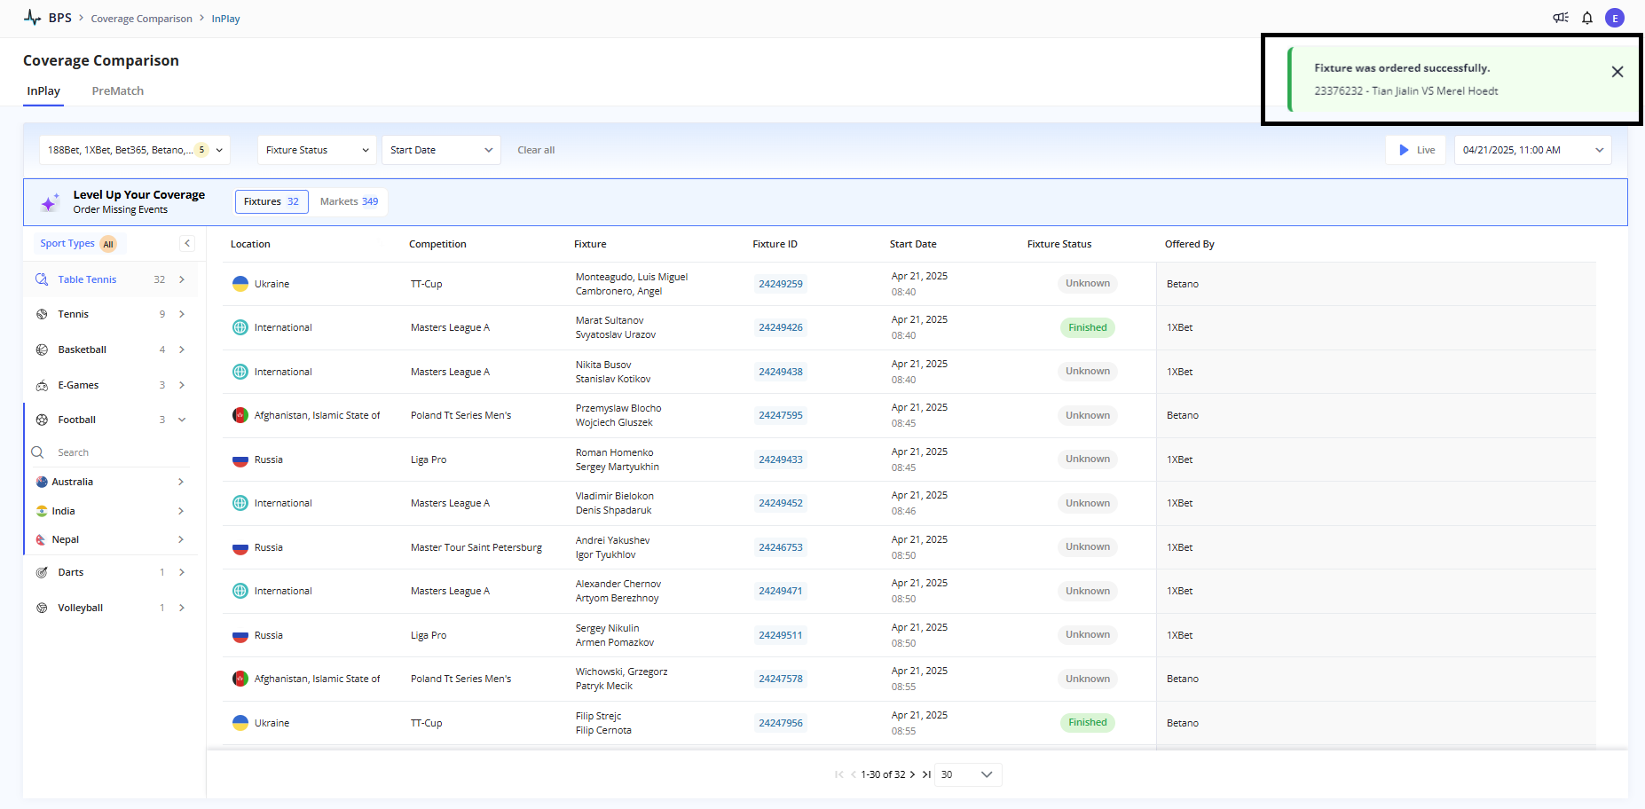Screen dimensions: 1645x809
Task: Select the All sport types filter
Action: point(108,244)
